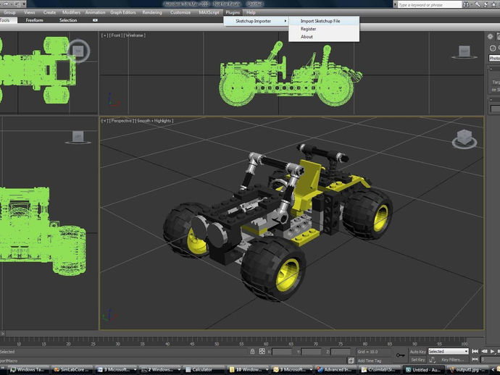Click the favorites star icon in title bar

pos(493,4)
